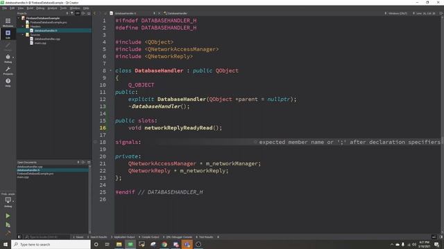Open the Welcome mode

click(x=8, y=22)
